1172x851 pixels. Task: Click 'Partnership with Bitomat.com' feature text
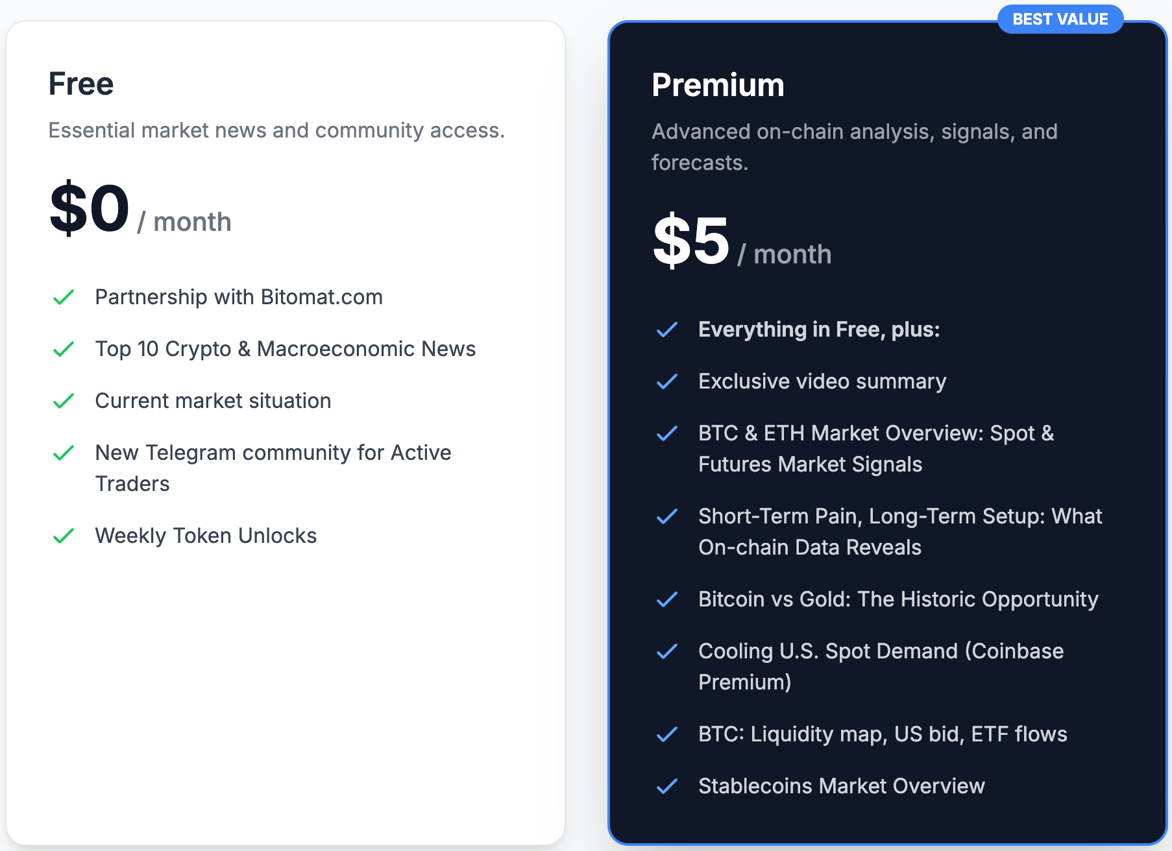[x=239, y=297]
